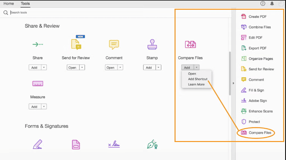Click the Fill & Sign icon in the sidebar

pyautogui.click(x=244, y=90)
